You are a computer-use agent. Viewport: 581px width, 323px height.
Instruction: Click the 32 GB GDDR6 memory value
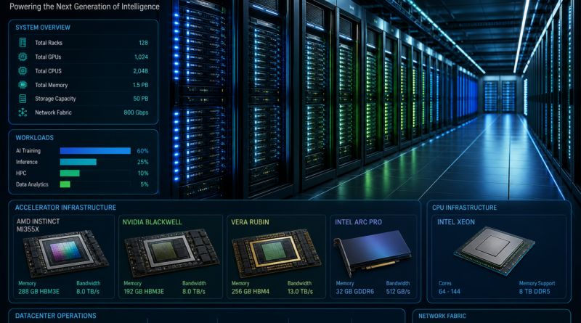click(355, 292)
